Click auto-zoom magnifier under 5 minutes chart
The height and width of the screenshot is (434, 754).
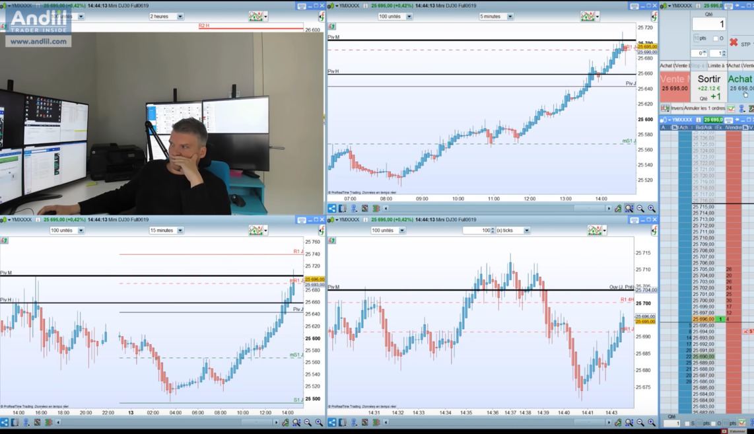629,208
